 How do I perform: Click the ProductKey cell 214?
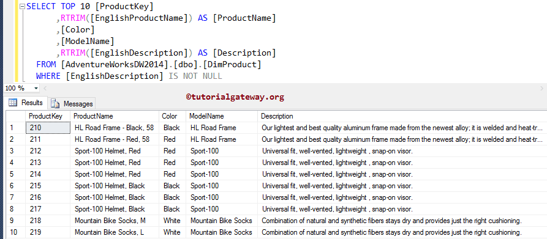coord(48,174)
